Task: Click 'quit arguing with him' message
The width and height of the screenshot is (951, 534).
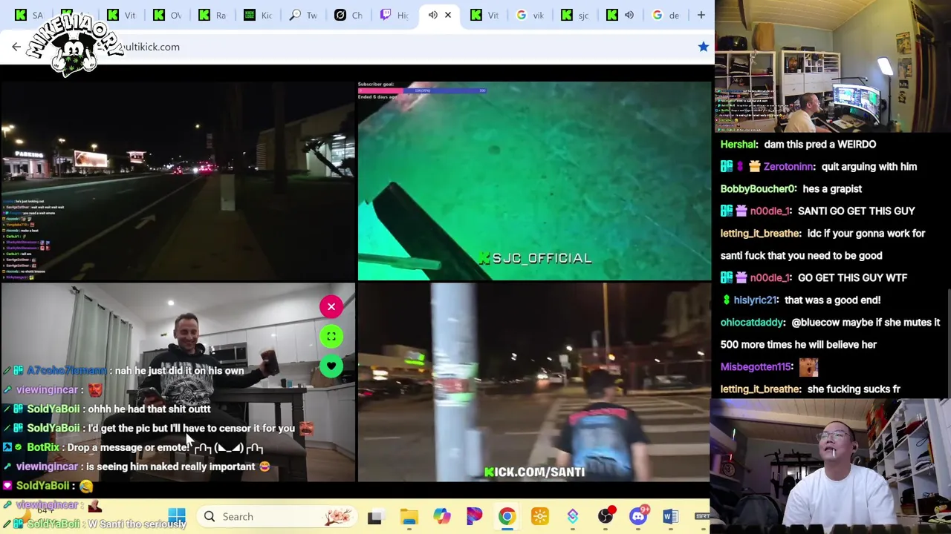Action: (x=869, y=167)
